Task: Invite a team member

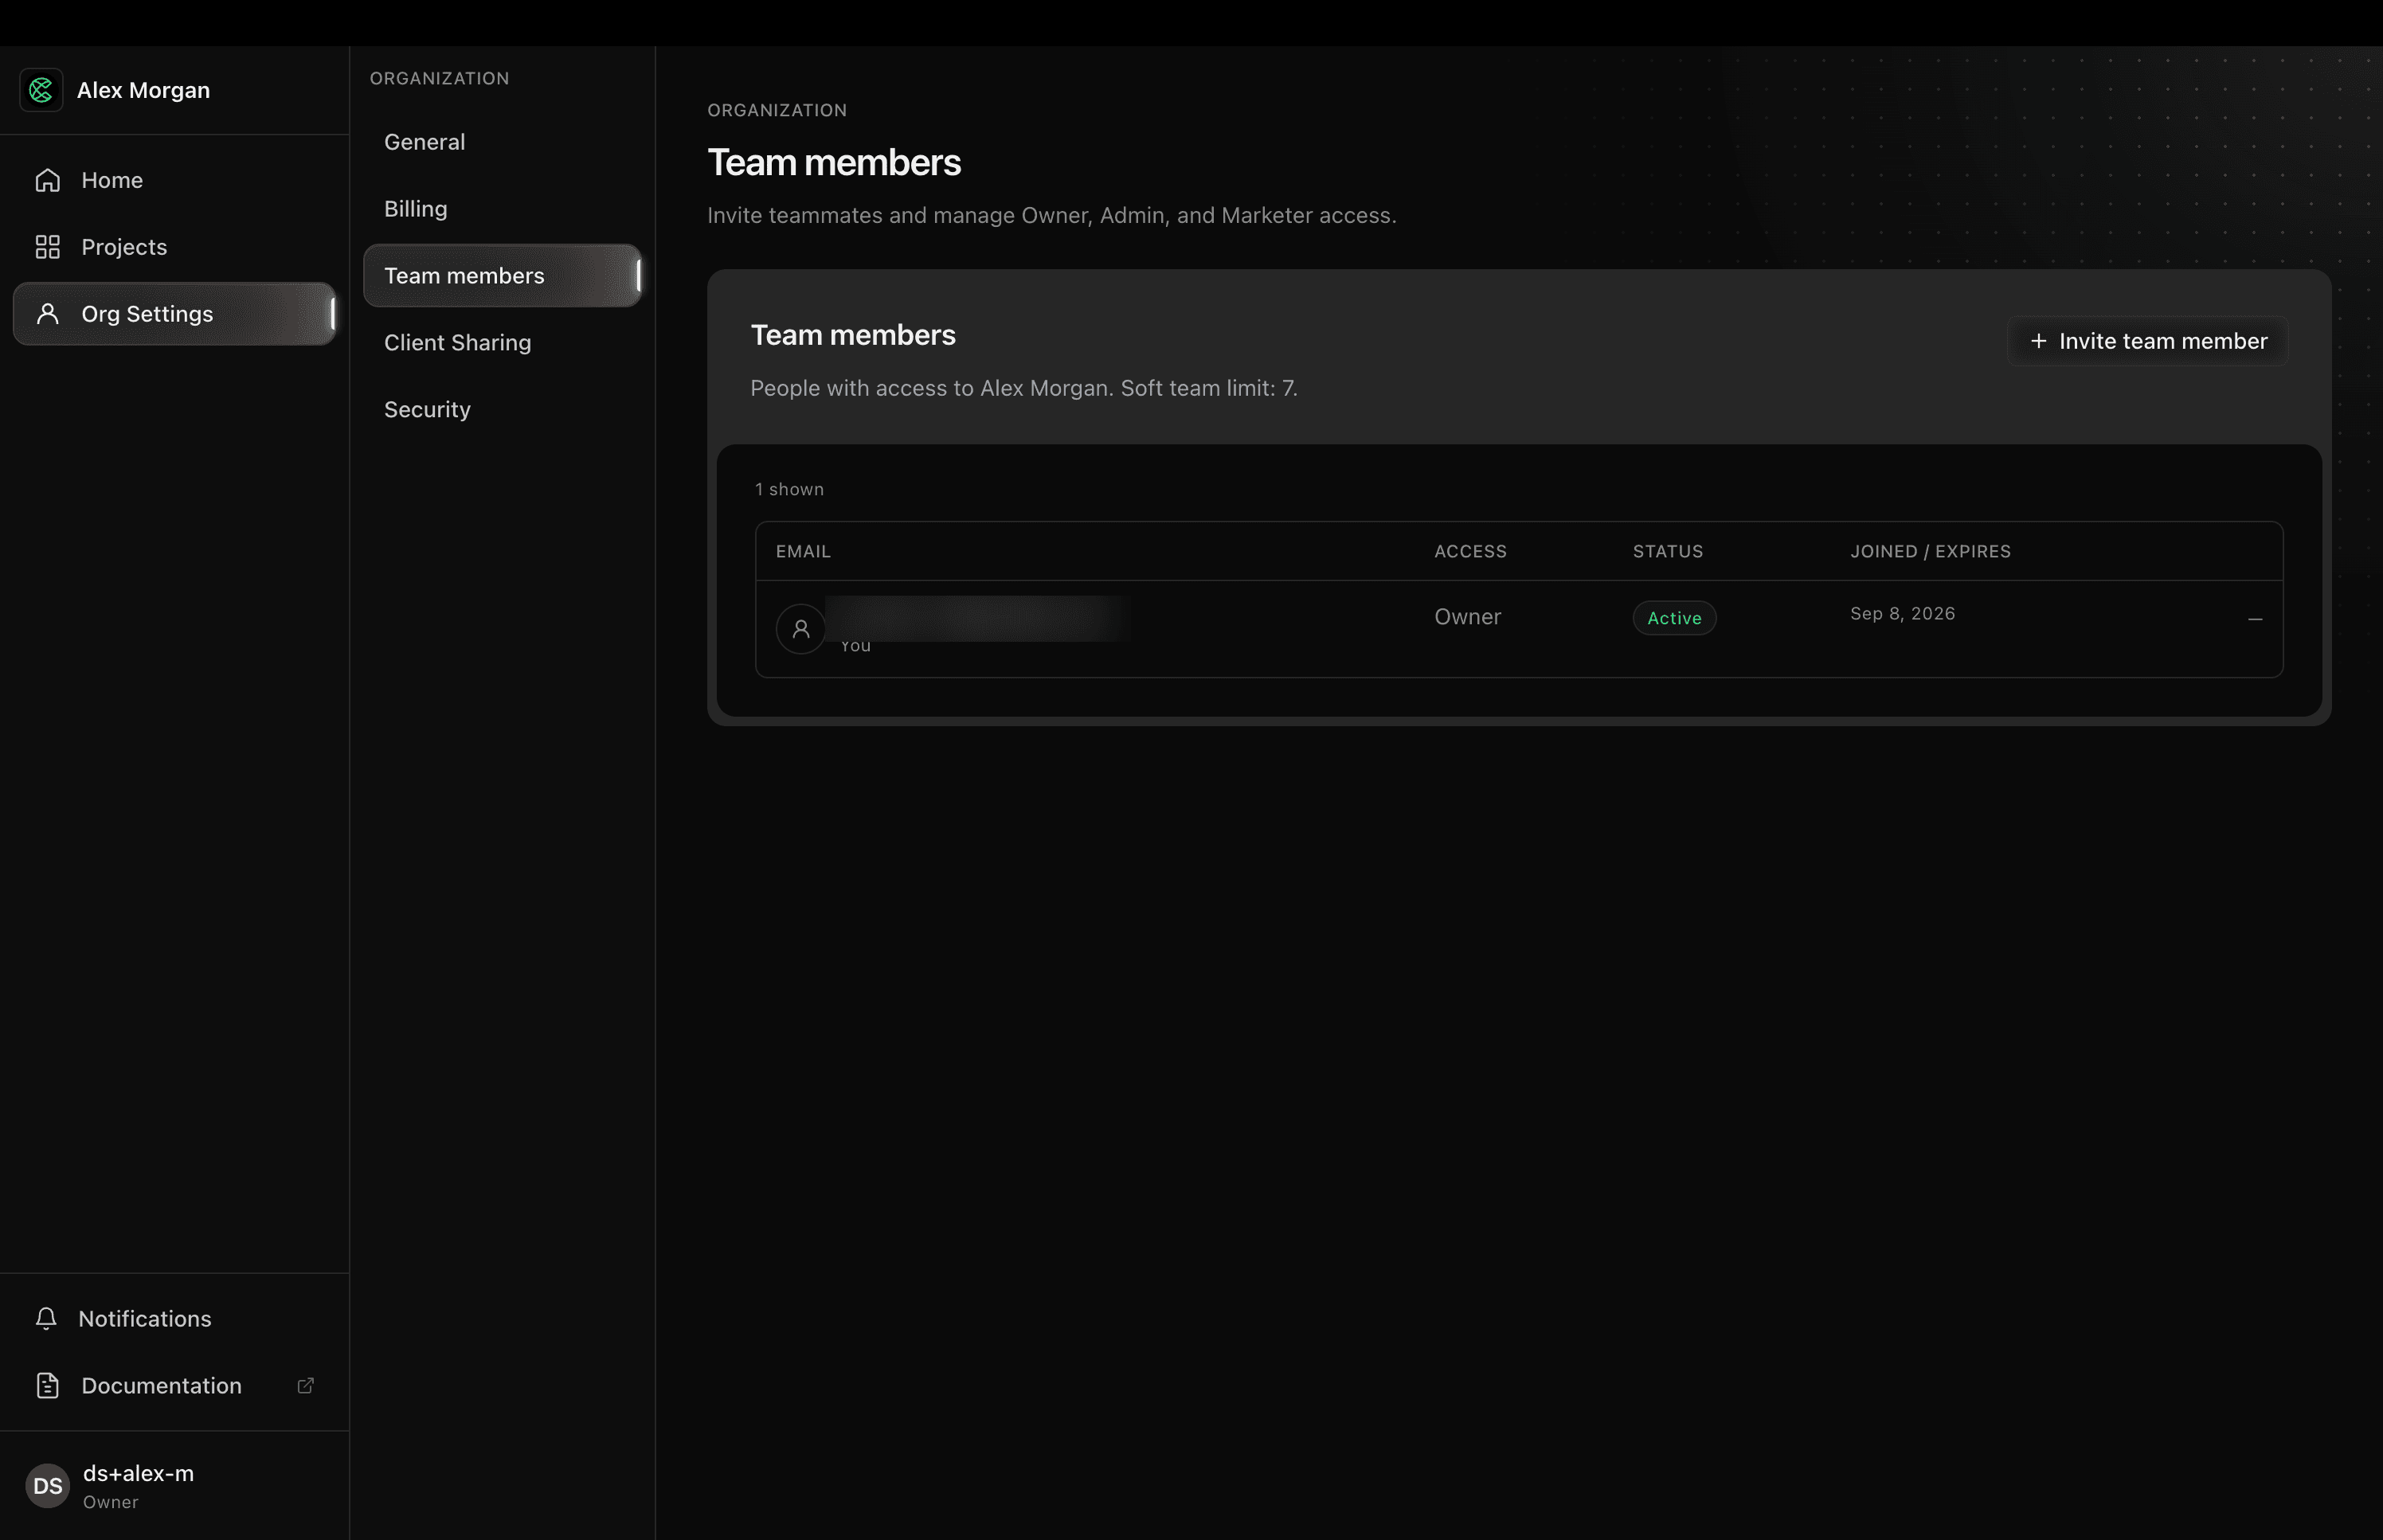Action: pyautogui.click(x=2147, y=341)
